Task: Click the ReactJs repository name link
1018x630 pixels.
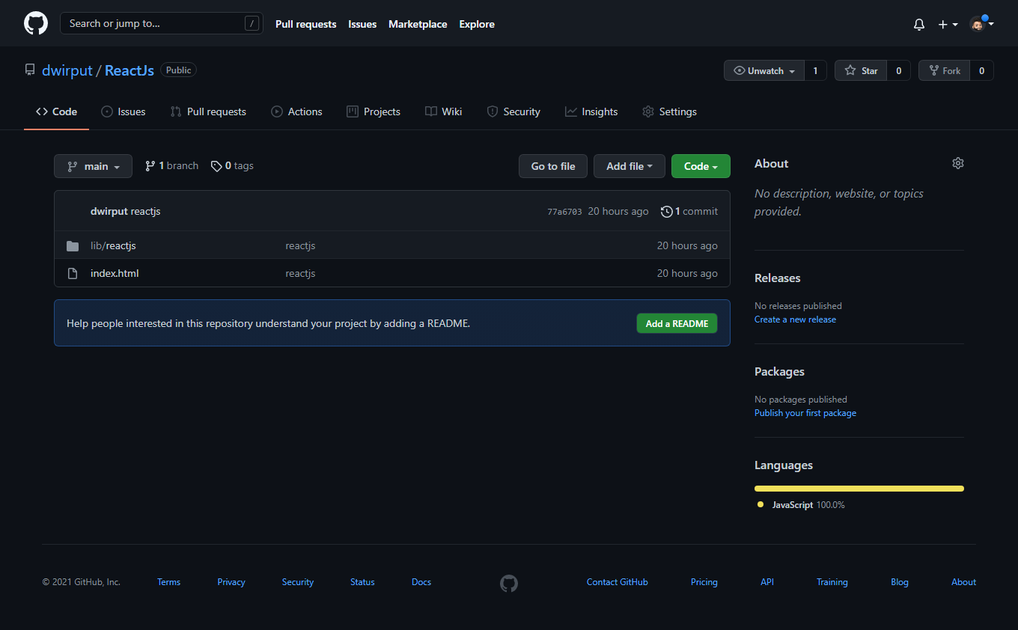Action: [129, 70]
